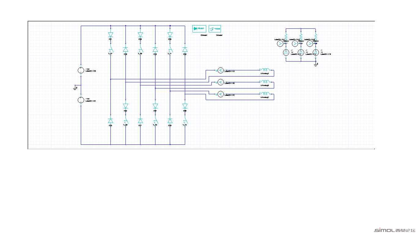Select the rightmost pulse source V16

coord(316,53)
